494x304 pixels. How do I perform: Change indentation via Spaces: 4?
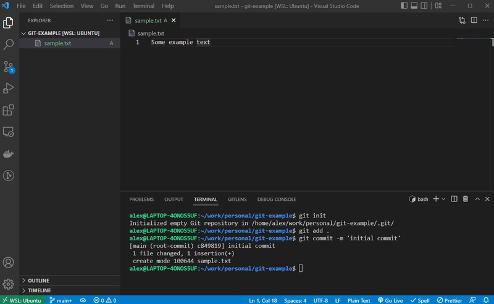tap(295, 300)
